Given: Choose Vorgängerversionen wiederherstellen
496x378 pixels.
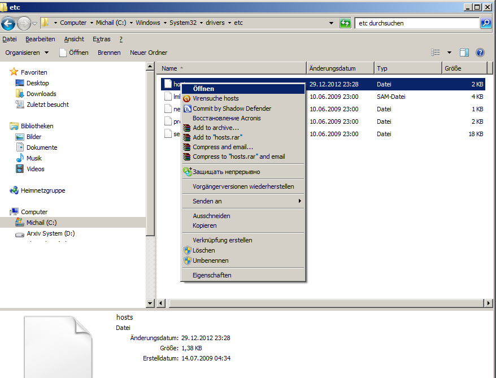Looking at the screenshot, I should pyautogui.click(x=243, y=186).
